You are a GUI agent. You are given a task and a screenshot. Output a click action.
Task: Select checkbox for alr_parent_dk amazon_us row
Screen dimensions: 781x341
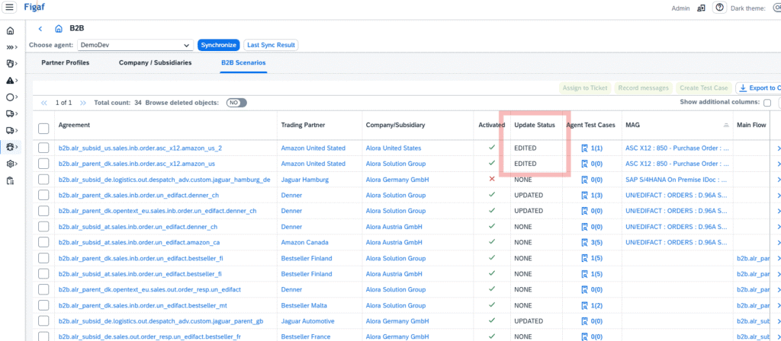tap(43, 164)
